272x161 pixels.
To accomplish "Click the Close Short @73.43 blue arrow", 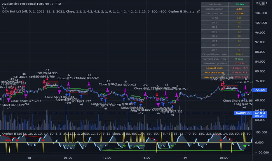I will tap(67, 94).
